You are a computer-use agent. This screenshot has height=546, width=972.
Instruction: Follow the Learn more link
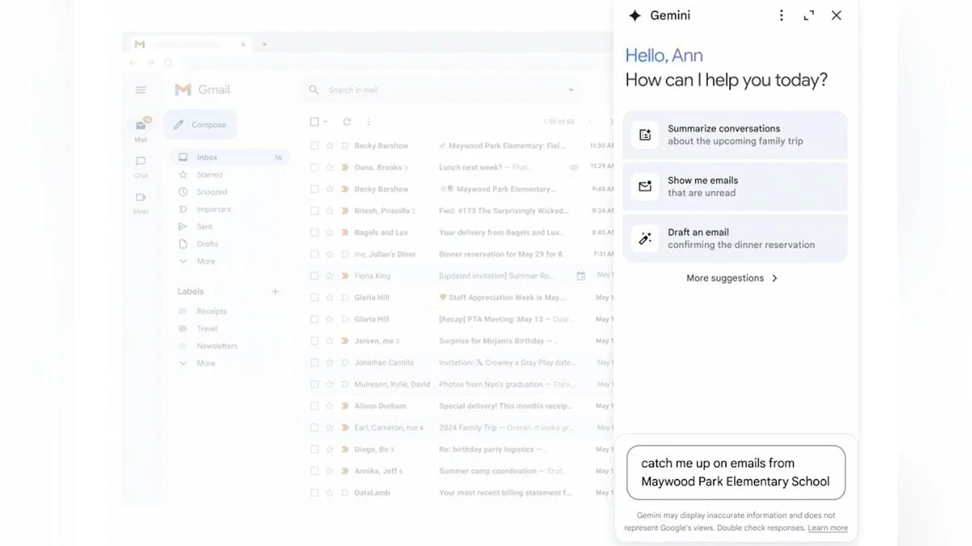[x=827, y=528]
